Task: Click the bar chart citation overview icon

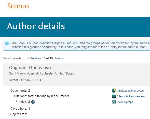Action: (114, 96)
